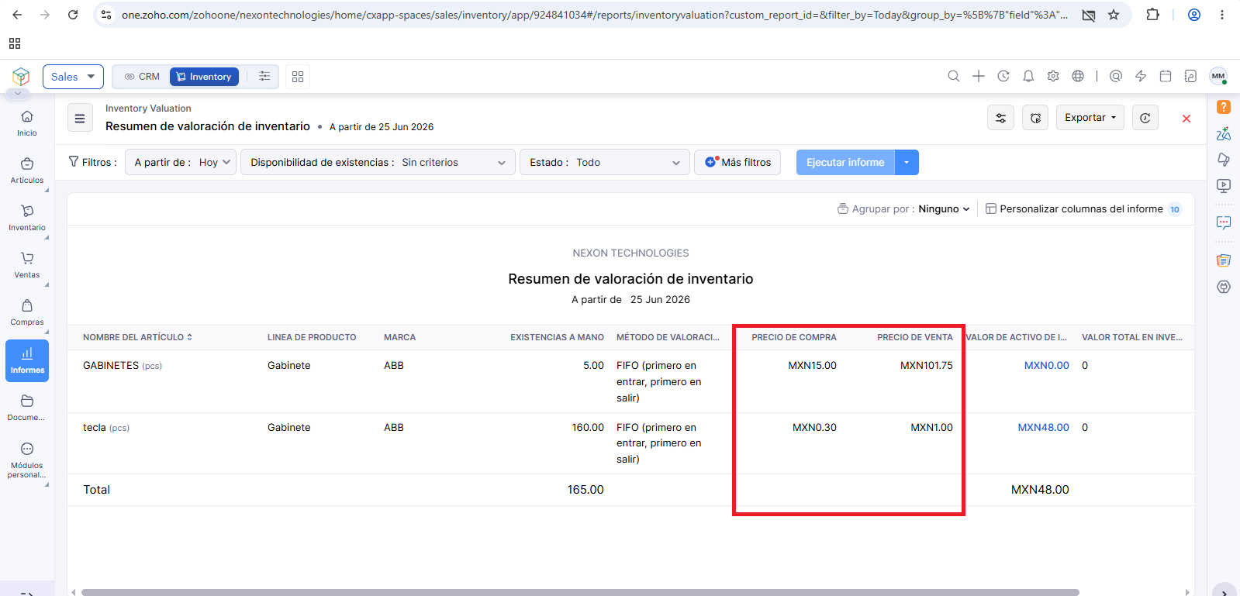Viewport: 1240px width, 596px height.
Task: Open Módulos personalizados in sidebar
Action: coord(27,460)
